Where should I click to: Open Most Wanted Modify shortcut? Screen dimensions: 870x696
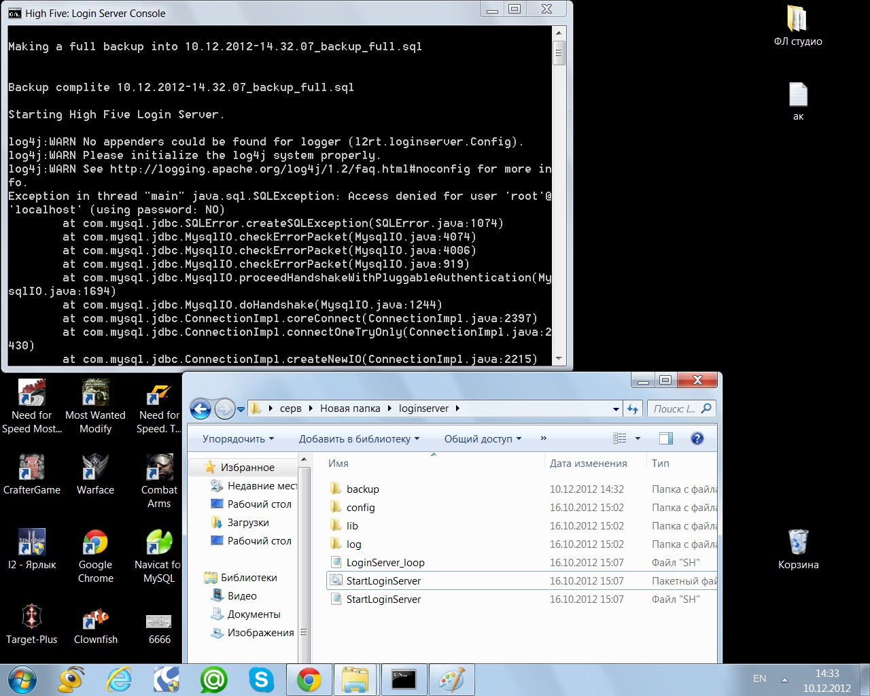point(95,406)
